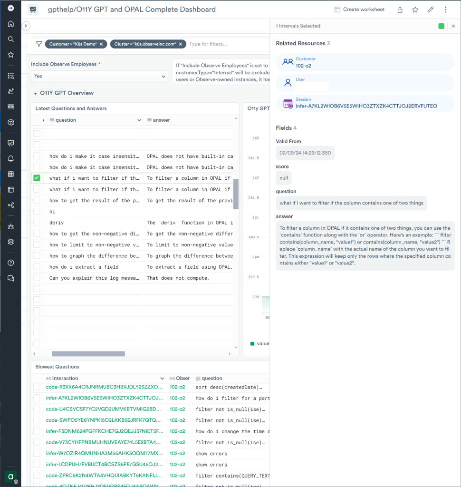Open dashboards via the sidebar monitor-chart icon
The image size is (461, 487).
11,143
